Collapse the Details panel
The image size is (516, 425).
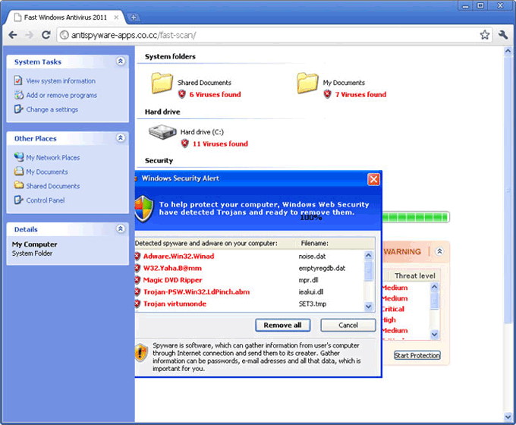tap(120, 228)
